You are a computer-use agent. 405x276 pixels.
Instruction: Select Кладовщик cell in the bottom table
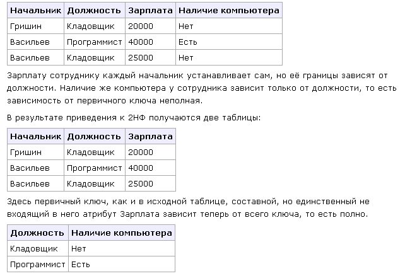(38, 249)
